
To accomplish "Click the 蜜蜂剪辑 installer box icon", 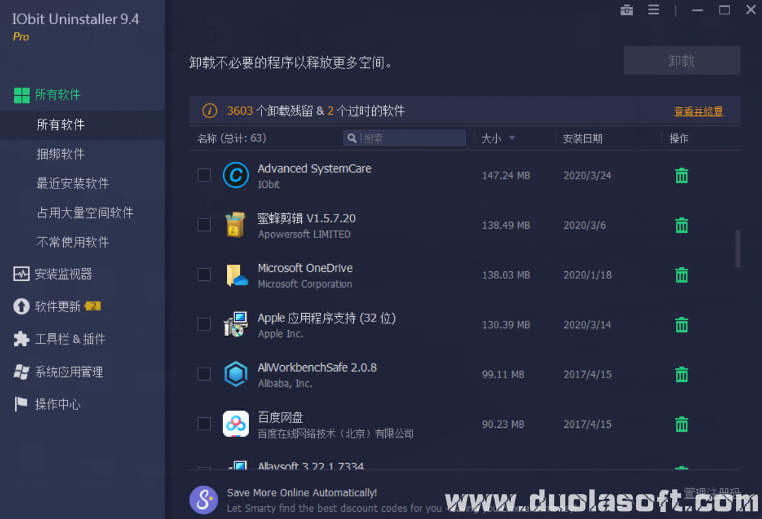I will (x=235, y=224).
